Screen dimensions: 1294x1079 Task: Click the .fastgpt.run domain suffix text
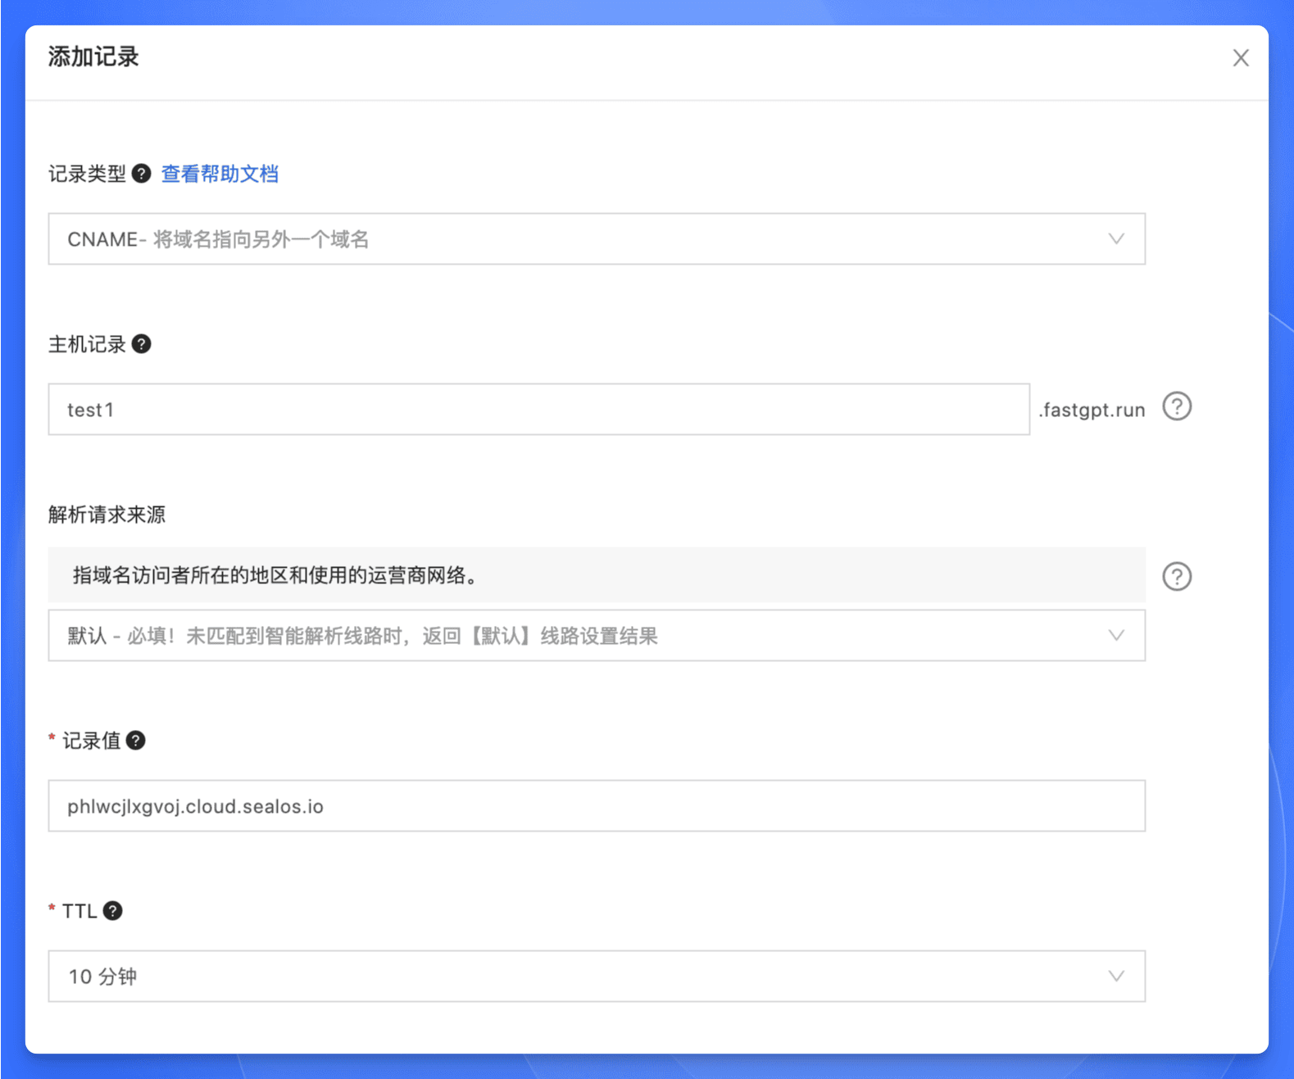pyautogui.click(x=1092, y=410)
